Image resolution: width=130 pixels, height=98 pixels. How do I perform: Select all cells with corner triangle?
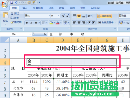pos(5,40)
